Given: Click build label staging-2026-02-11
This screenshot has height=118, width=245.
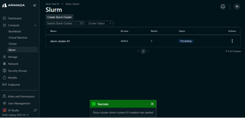Looking at the screenshot, I should pyautogui.click(x=15, y=115).
